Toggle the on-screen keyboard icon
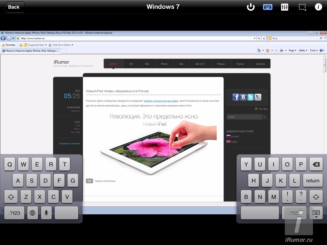This screenshot has width=327, height=245. (x=268, y=7)
